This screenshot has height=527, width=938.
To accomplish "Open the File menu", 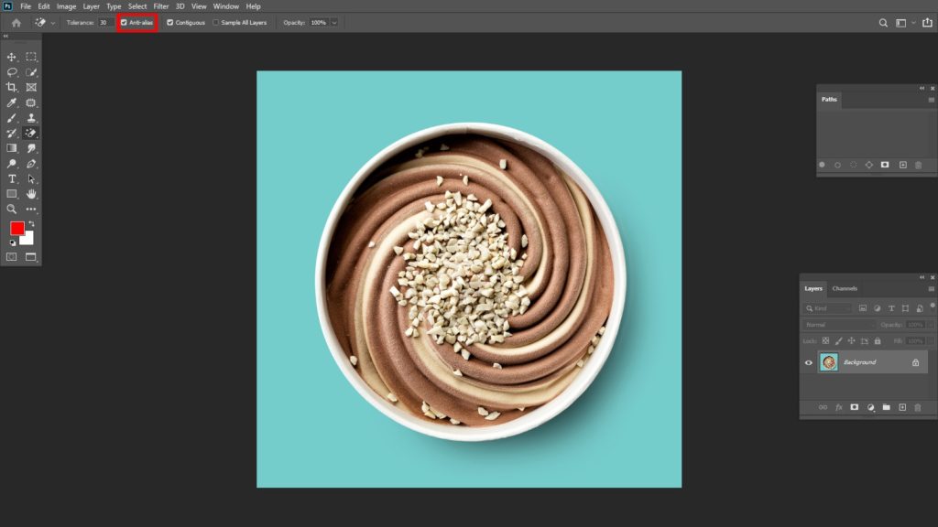I will [26, 6].
